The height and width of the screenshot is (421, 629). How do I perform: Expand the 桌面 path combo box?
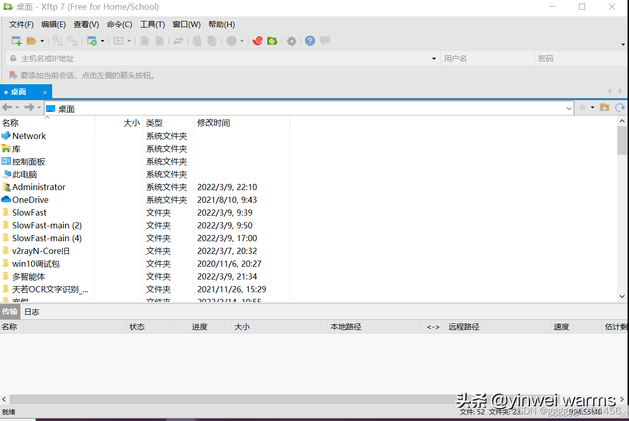569,109
